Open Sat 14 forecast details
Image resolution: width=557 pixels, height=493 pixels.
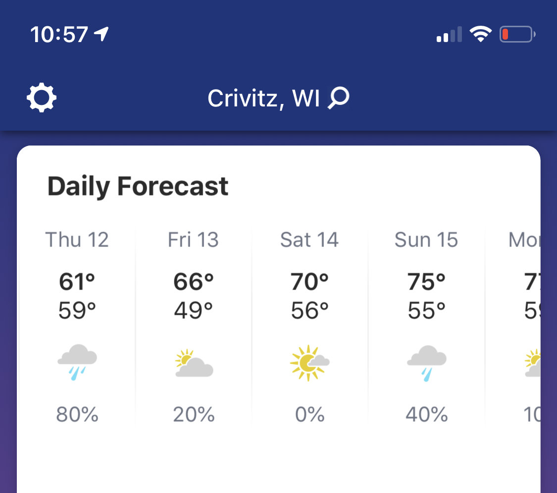(x=310, y=327)
